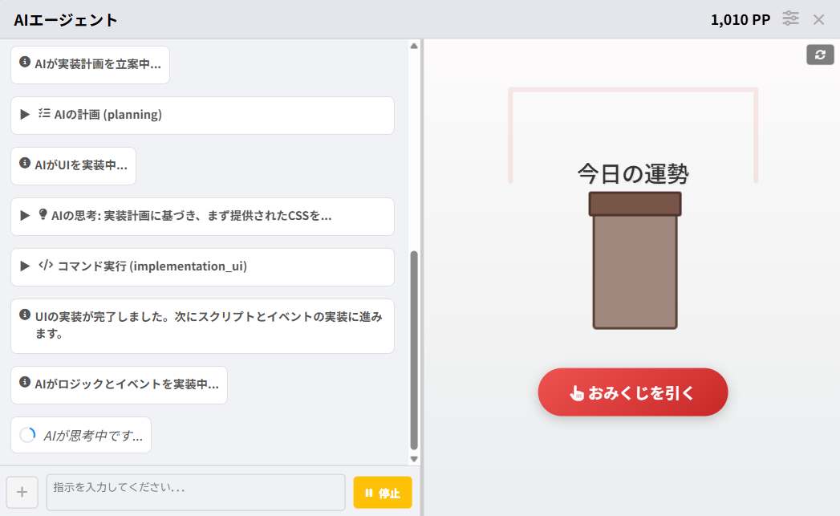Click the lightbulb icon in AIの思考
Image resolution: width=840 pixels, height=516 pixels.
click(x=43, y=215)
